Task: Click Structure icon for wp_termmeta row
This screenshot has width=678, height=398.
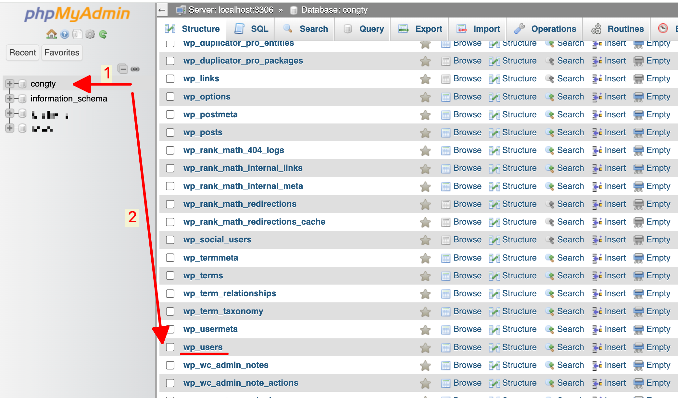Action: tap(494, 258)
